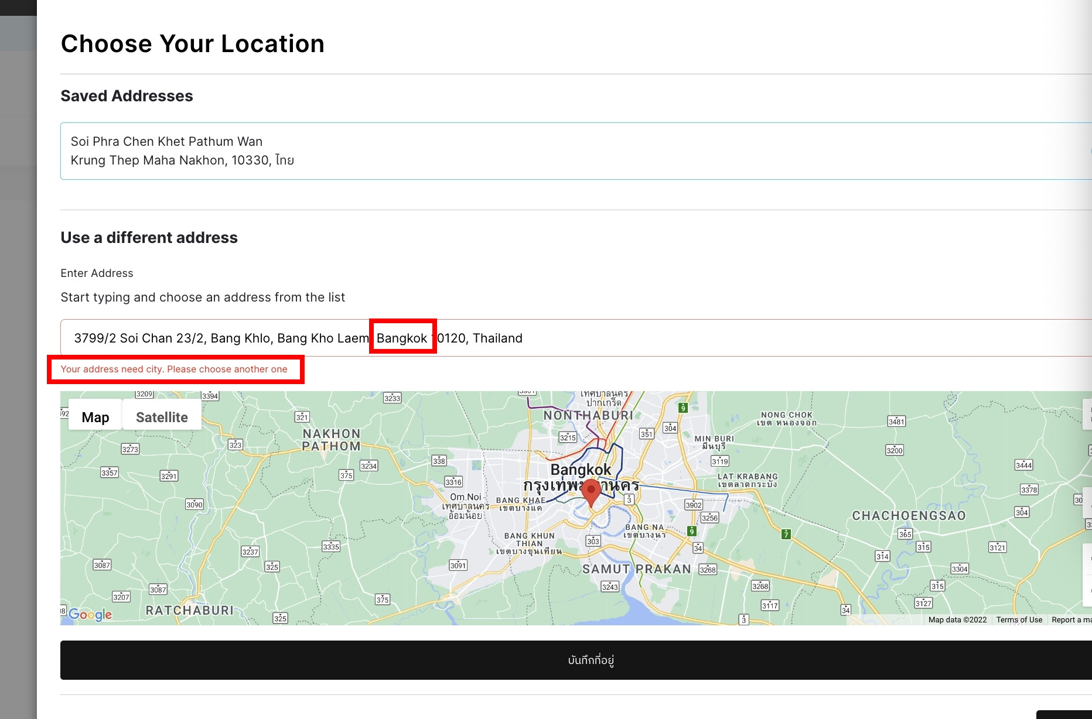Click the route 3234 shield on the map

[x=369, y=466]
